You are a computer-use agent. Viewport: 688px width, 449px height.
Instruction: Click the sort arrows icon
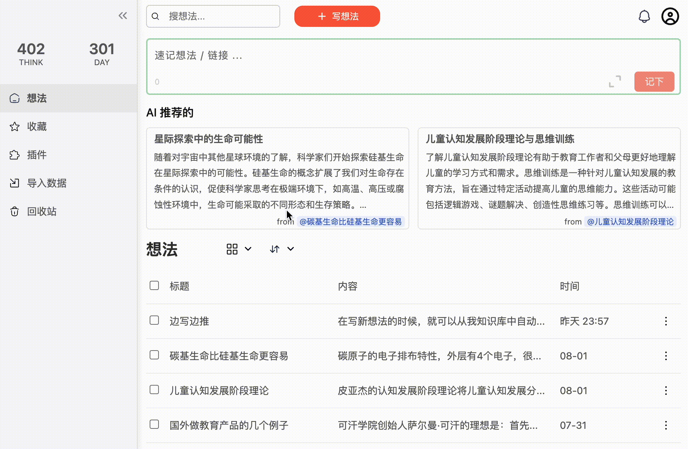tap(274, 249)
